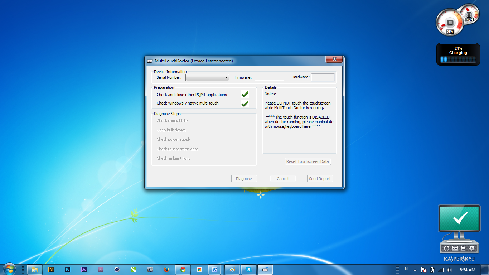This screenshot has height=275, width=489.
Task: Switch to Paint on the taskbar
Action: pos(232,270)
